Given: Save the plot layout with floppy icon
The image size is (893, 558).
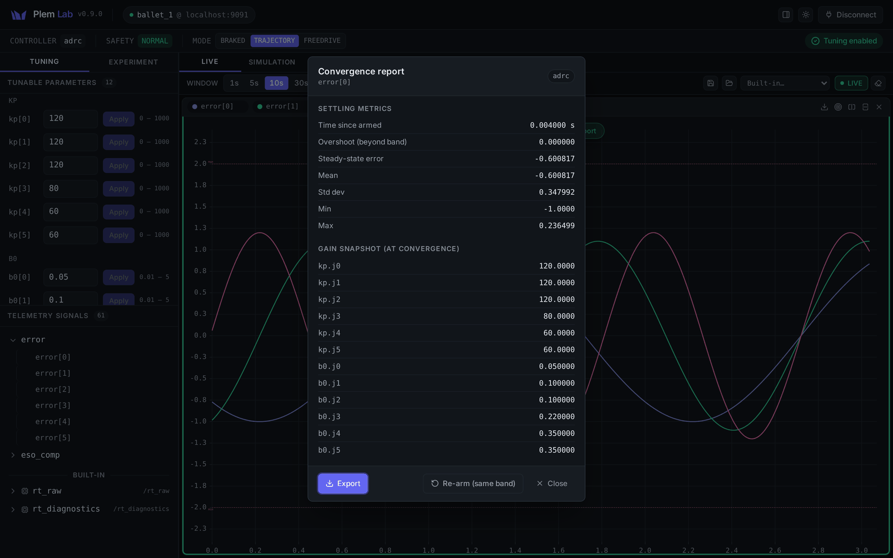Looking at the screenshot, I should pyautogui.click(x=711, y=83).
